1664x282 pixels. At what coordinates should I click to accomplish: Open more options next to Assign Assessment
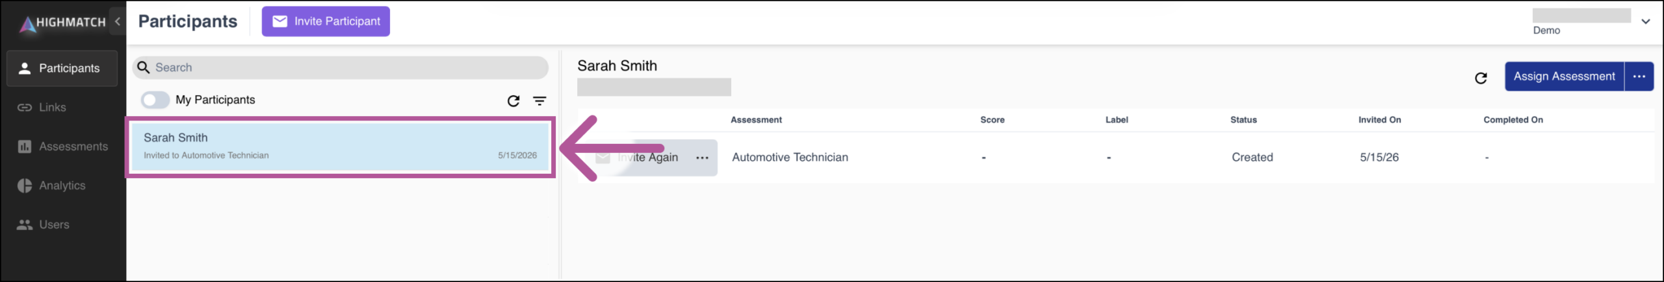click(x=1639, y=76)
